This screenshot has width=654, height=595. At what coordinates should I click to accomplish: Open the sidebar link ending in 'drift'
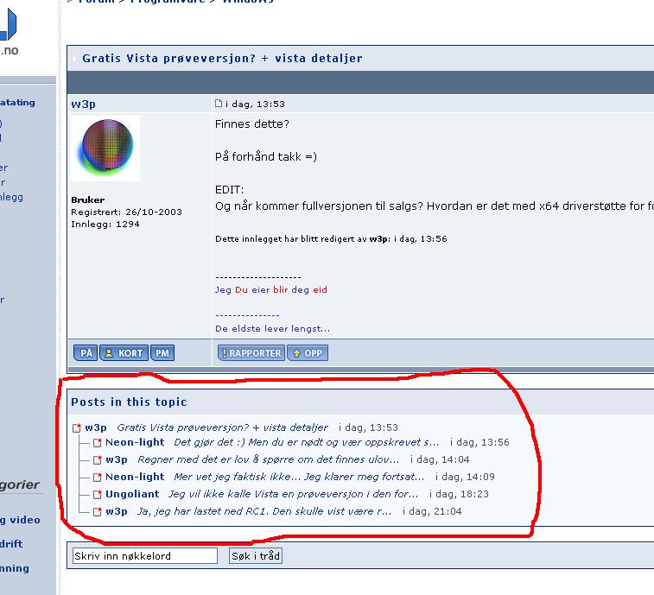pyautogui.click(x=11, y=544)
